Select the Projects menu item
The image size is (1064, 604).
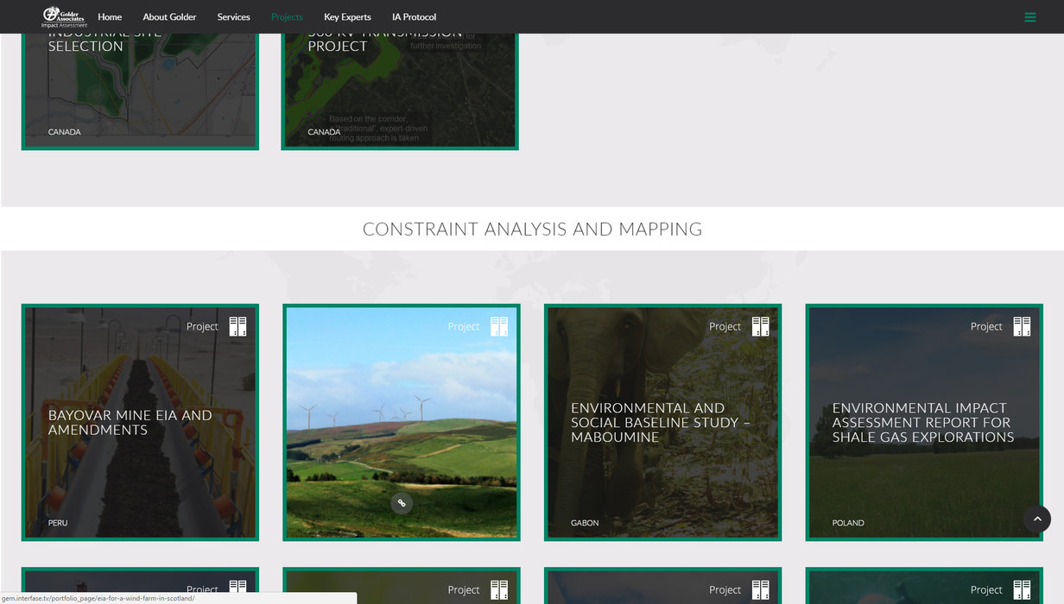point(287,17)
